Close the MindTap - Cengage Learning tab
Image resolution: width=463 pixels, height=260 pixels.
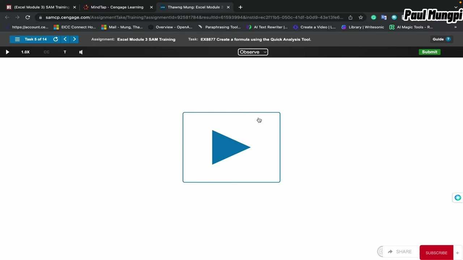151,7
